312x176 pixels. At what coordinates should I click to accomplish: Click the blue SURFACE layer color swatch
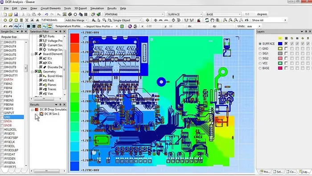click(280, 44)
